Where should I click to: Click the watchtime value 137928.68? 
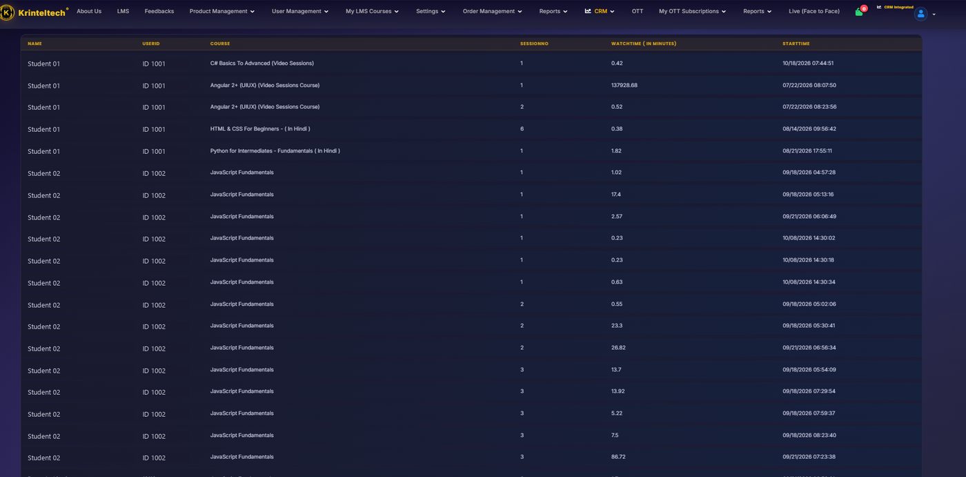tap(624, 86)
